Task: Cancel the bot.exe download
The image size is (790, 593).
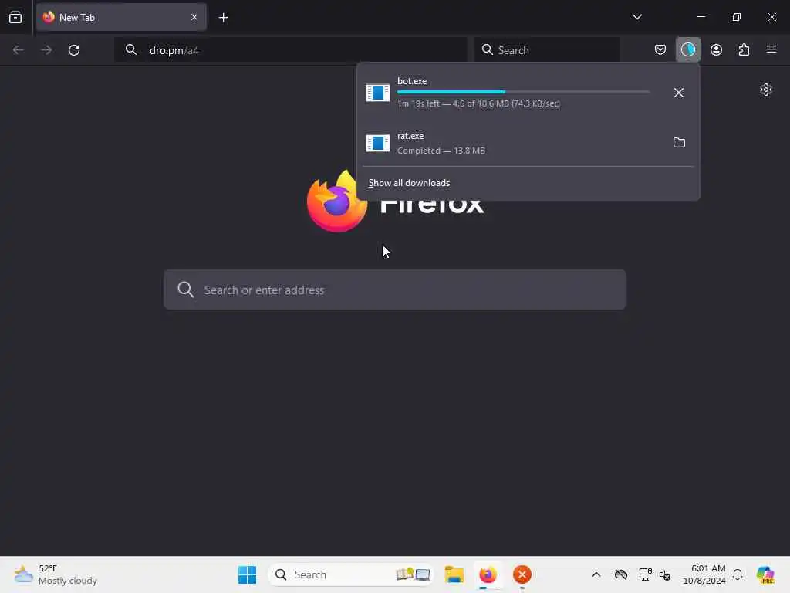Action: pos(679,93)
